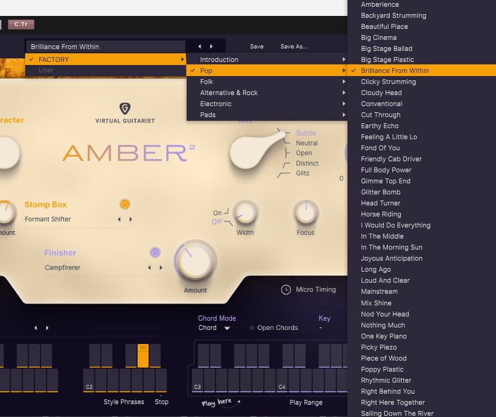This screenshot has width=496, height=417.
Task: Click the C.Tr button
Action: (21, 25)
